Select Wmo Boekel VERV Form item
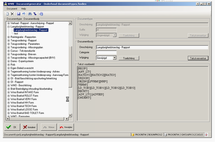The width and height of the screenshot is (215, 142). pyautogui.click(x=24, y=99)
